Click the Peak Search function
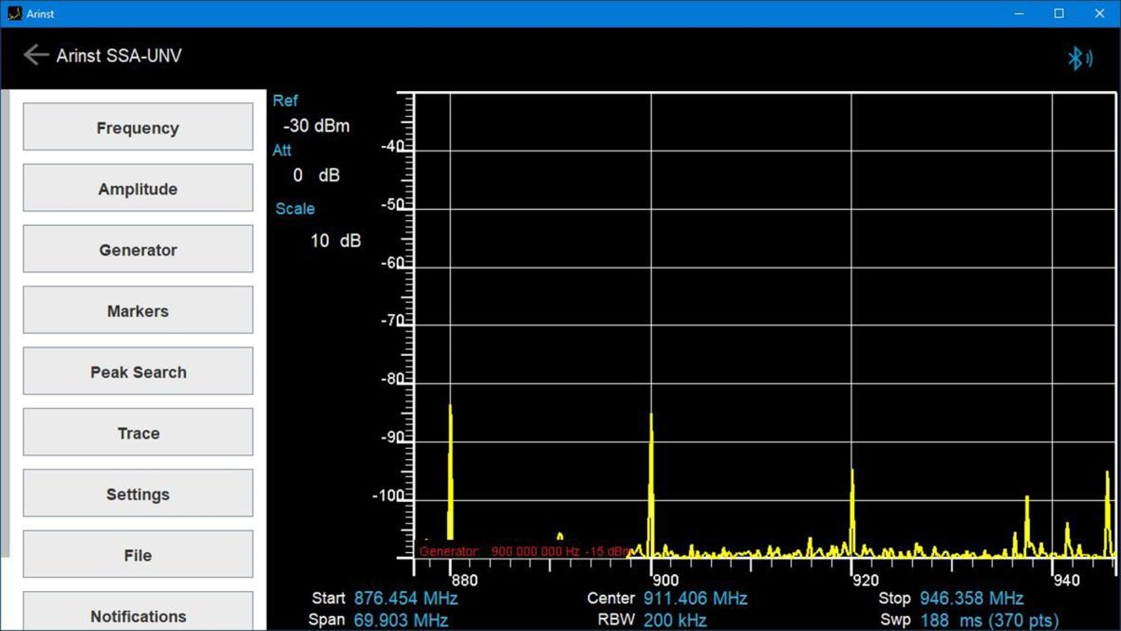This screenshot has height=631, width=1121. click(139, 372)
